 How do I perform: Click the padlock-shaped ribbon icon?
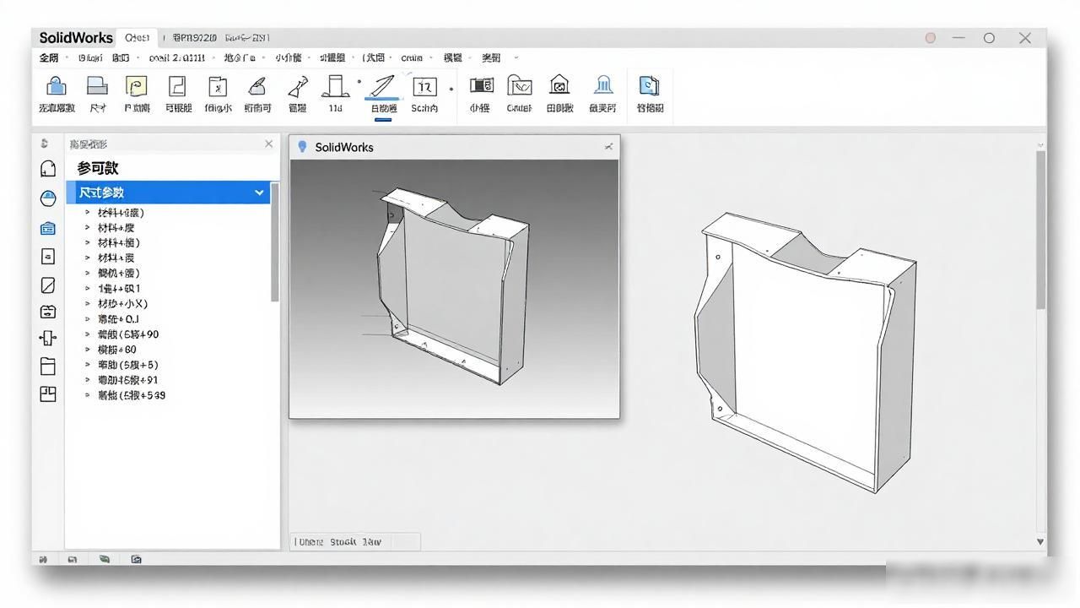57,86
